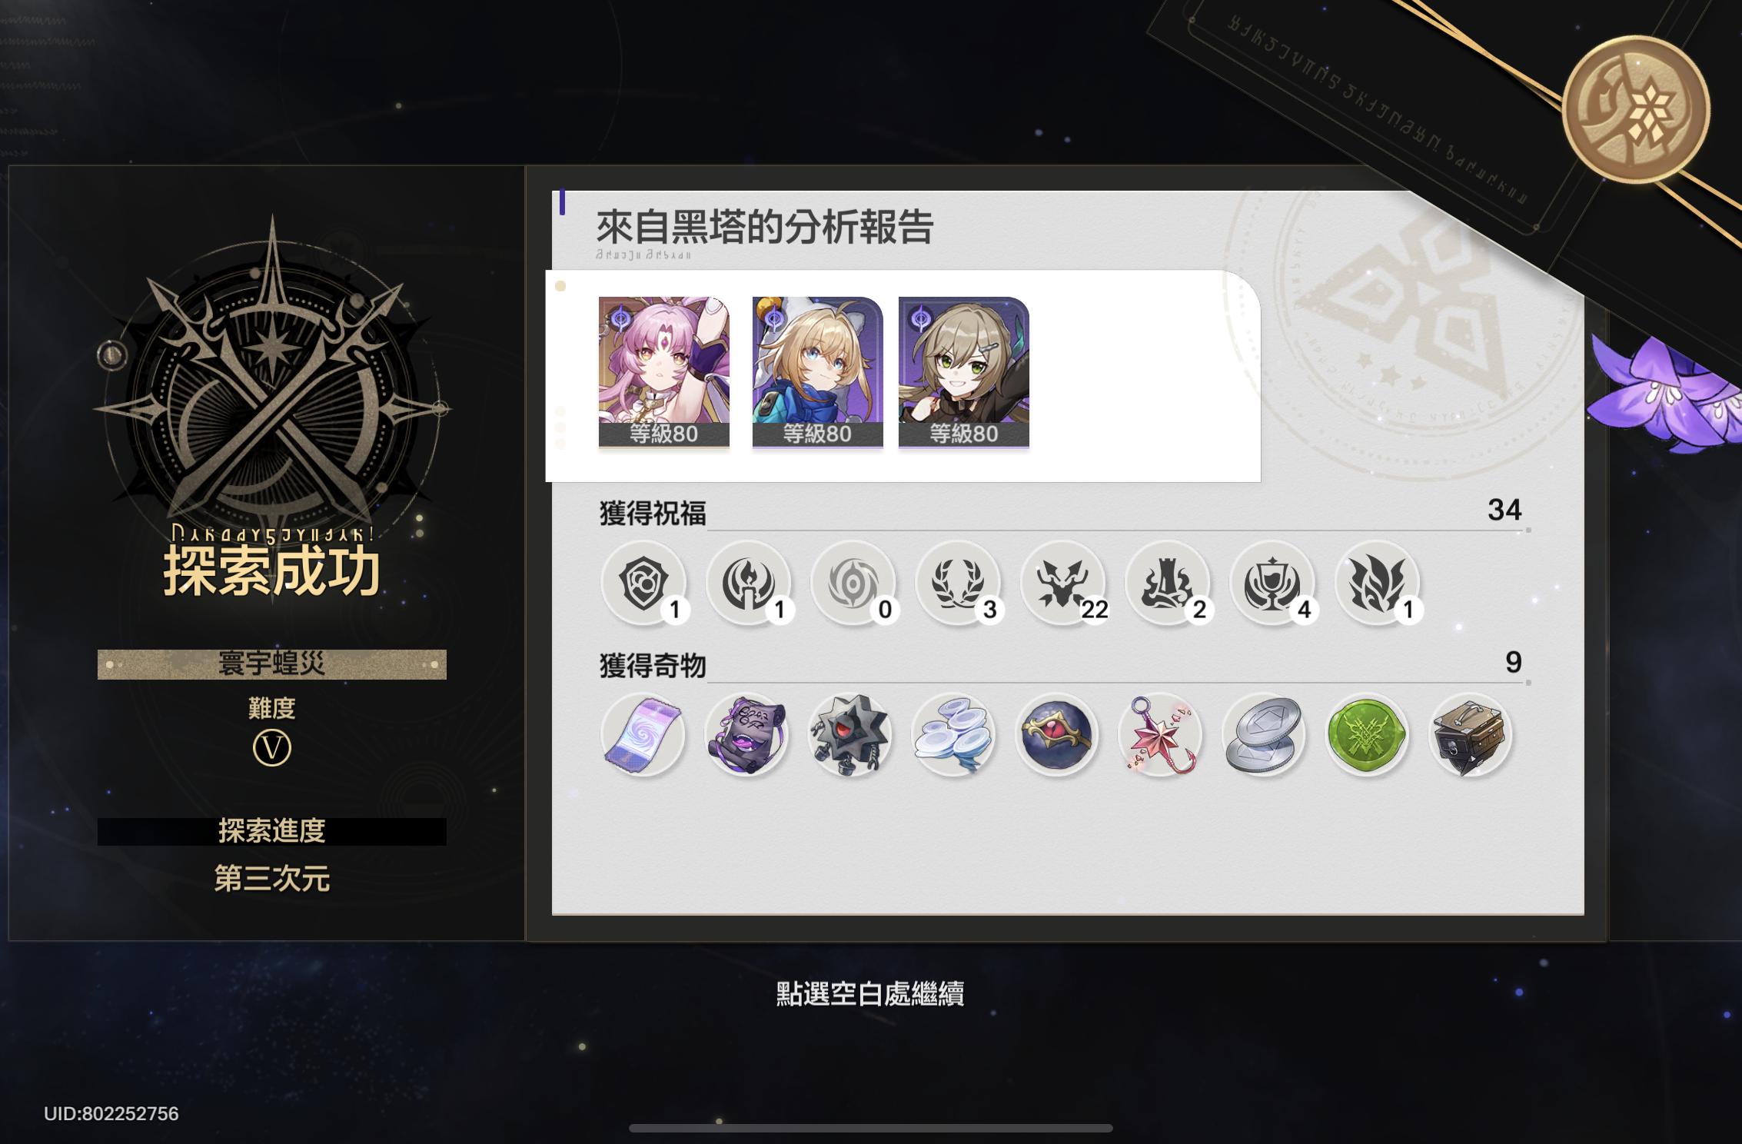The image size is (1742, 1144).
Task: Select the purple grinning pouch curio
Action: click(x=746, y=735)
